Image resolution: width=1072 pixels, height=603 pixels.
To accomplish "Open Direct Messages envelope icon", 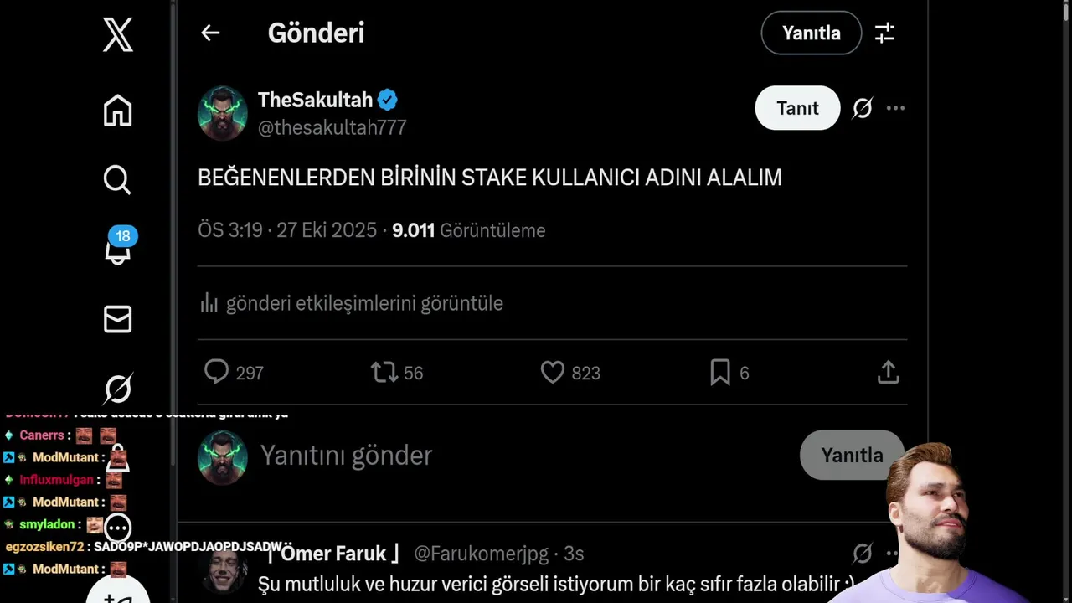I will coord(118,319).
